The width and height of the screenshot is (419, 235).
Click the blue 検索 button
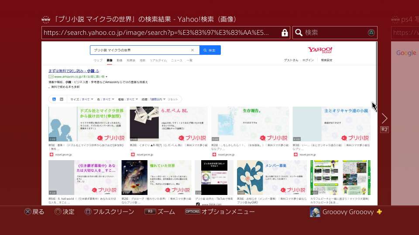point(210,50)
